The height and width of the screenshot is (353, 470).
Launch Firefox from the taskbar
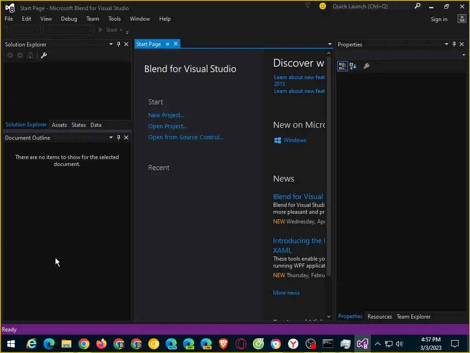click(x=101, y=344)
